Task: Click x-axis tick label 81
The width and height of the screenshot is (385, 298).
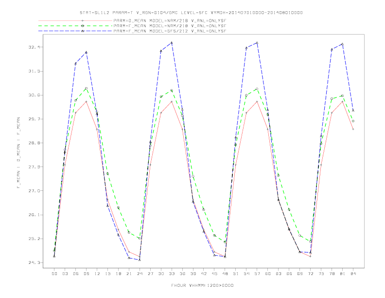Action: click(343, 274)
